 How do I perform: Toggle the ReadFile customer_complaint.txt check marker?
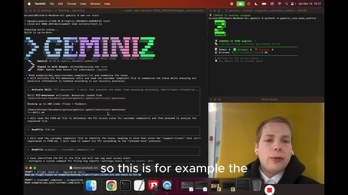(x=28, y=149)
